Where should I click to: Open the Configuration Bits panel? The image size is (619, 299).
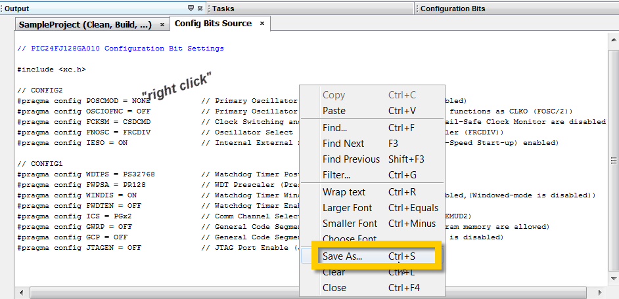pyautogui.click(x=453, y=9)
